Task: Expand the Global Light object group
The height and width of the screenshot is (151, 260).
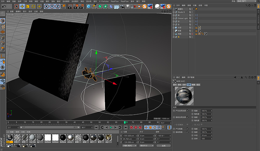Action: coord(173,18)
